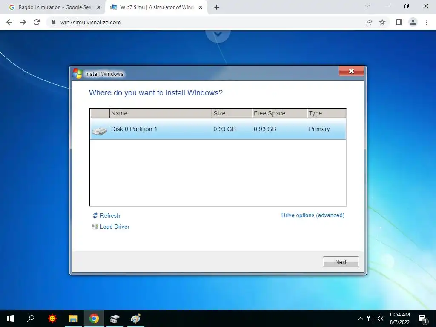Screen dimensions: 436x327
Task: Open the Chrome profile icon
Action: (413, 22)
